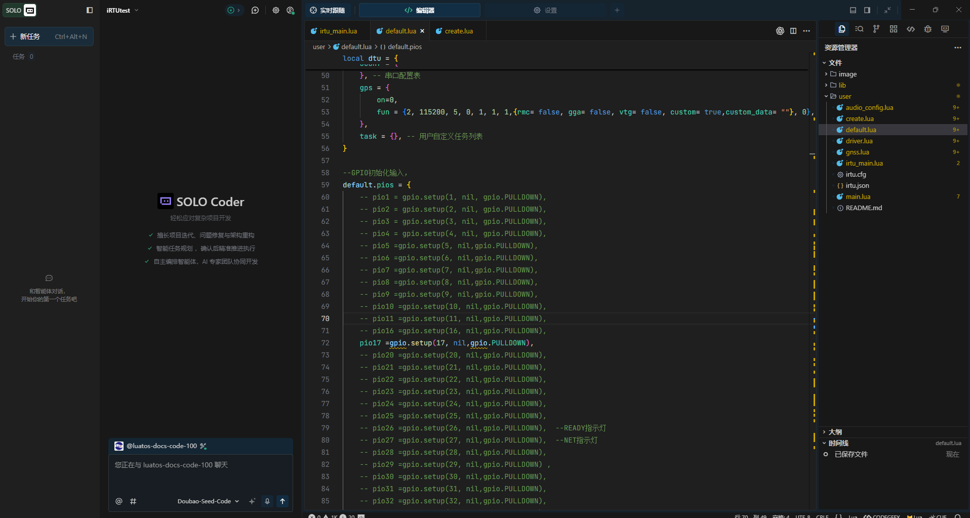Viewport: 970px width, 518px height.
Task: Switch to the 编辑器 tab
Action: click(419, 10)
